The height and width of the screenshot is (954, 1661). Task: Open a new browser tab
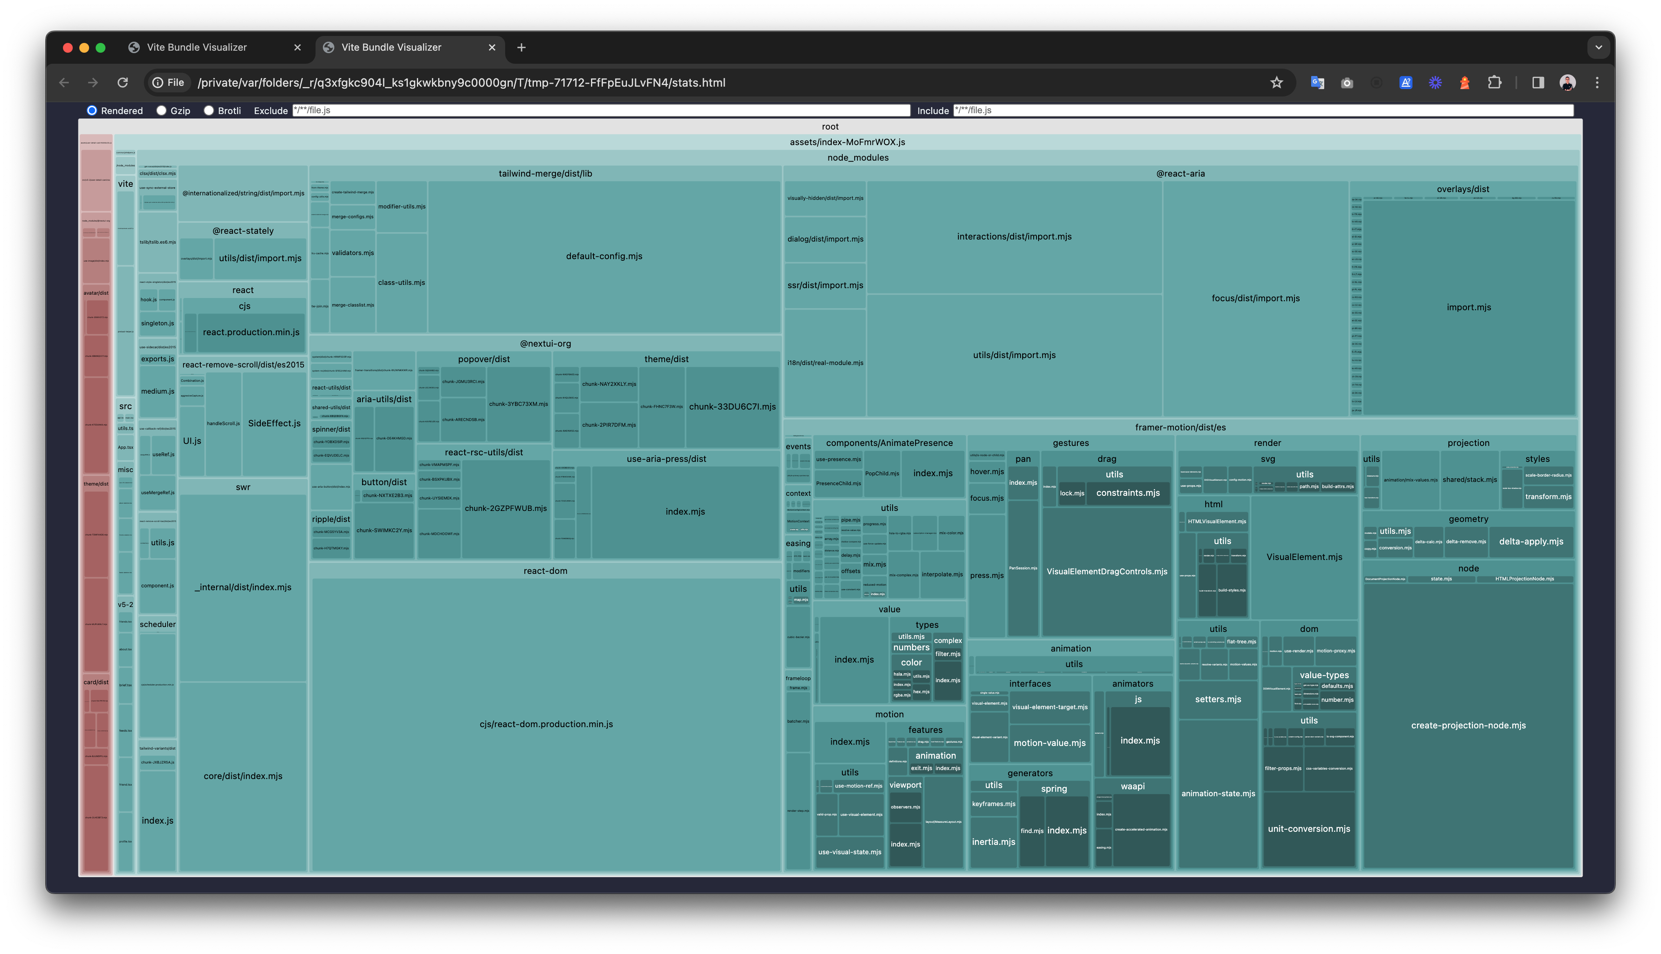pos(522,47)
